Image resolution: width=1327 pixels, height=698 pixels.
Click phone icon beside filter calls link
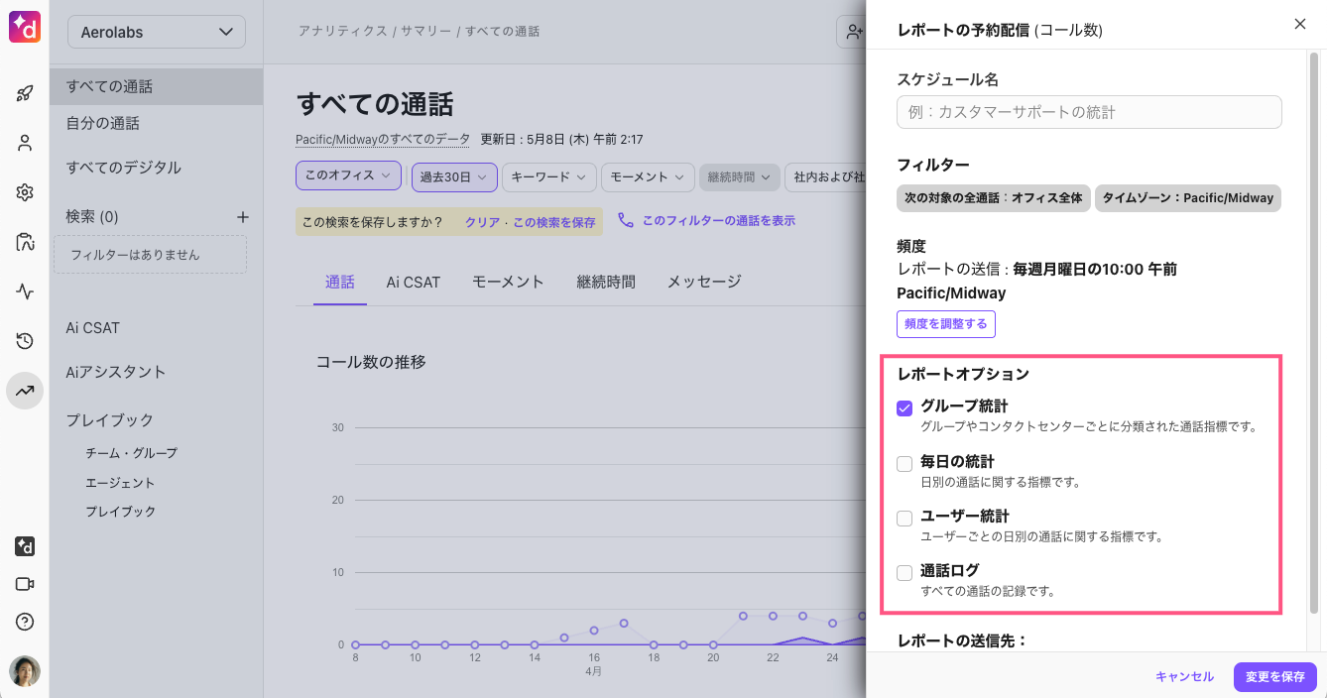tap(626, 220)
